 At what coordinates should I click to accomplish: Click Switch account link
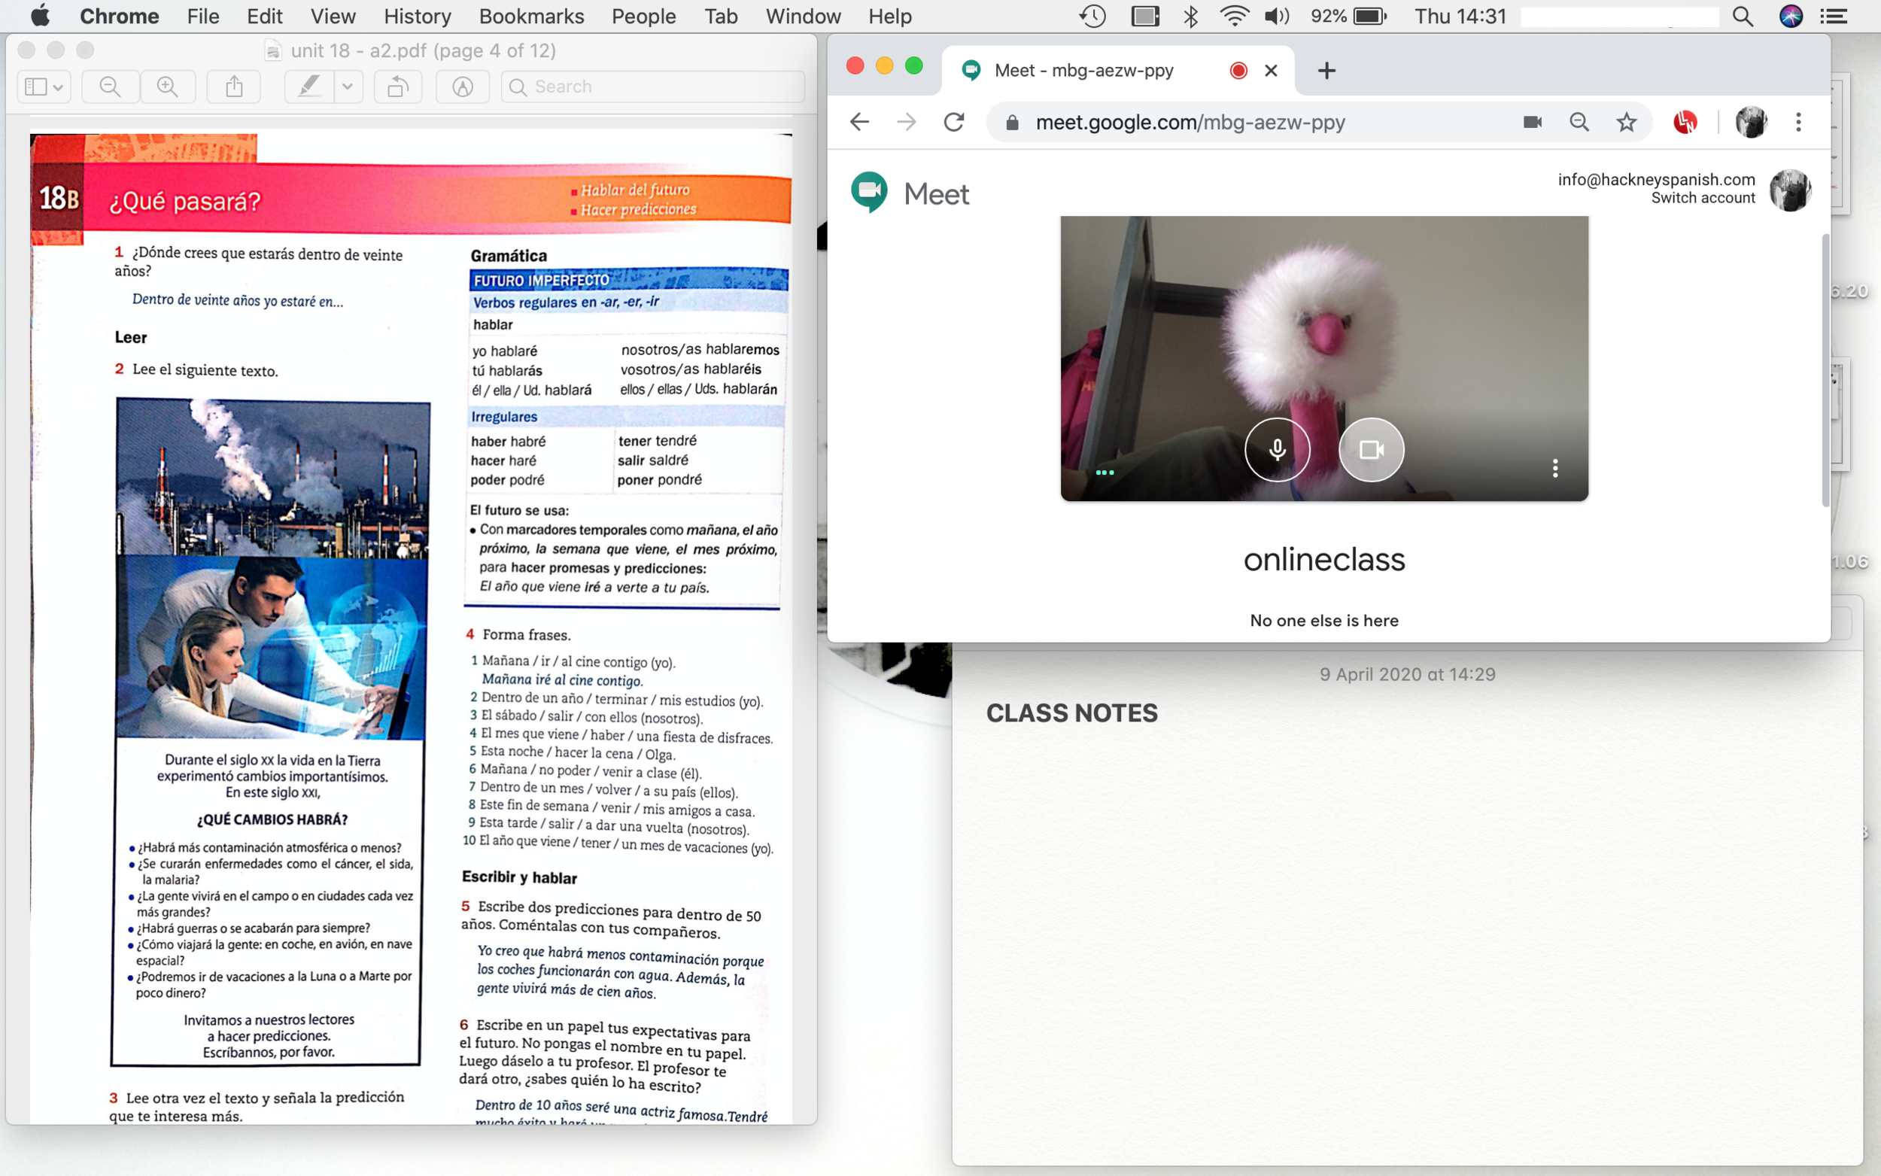(x=1703, y=199)
